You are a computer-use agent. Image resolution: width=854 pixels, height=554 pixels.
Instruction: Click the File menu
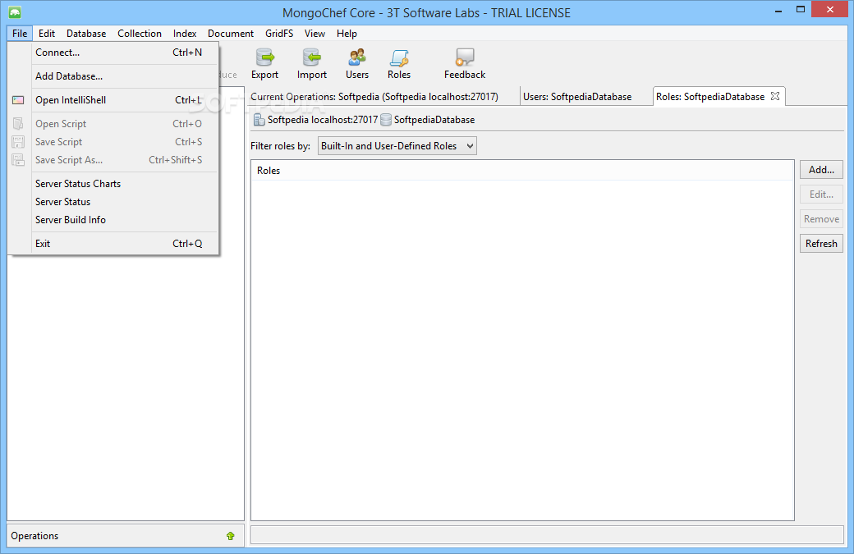20,33
